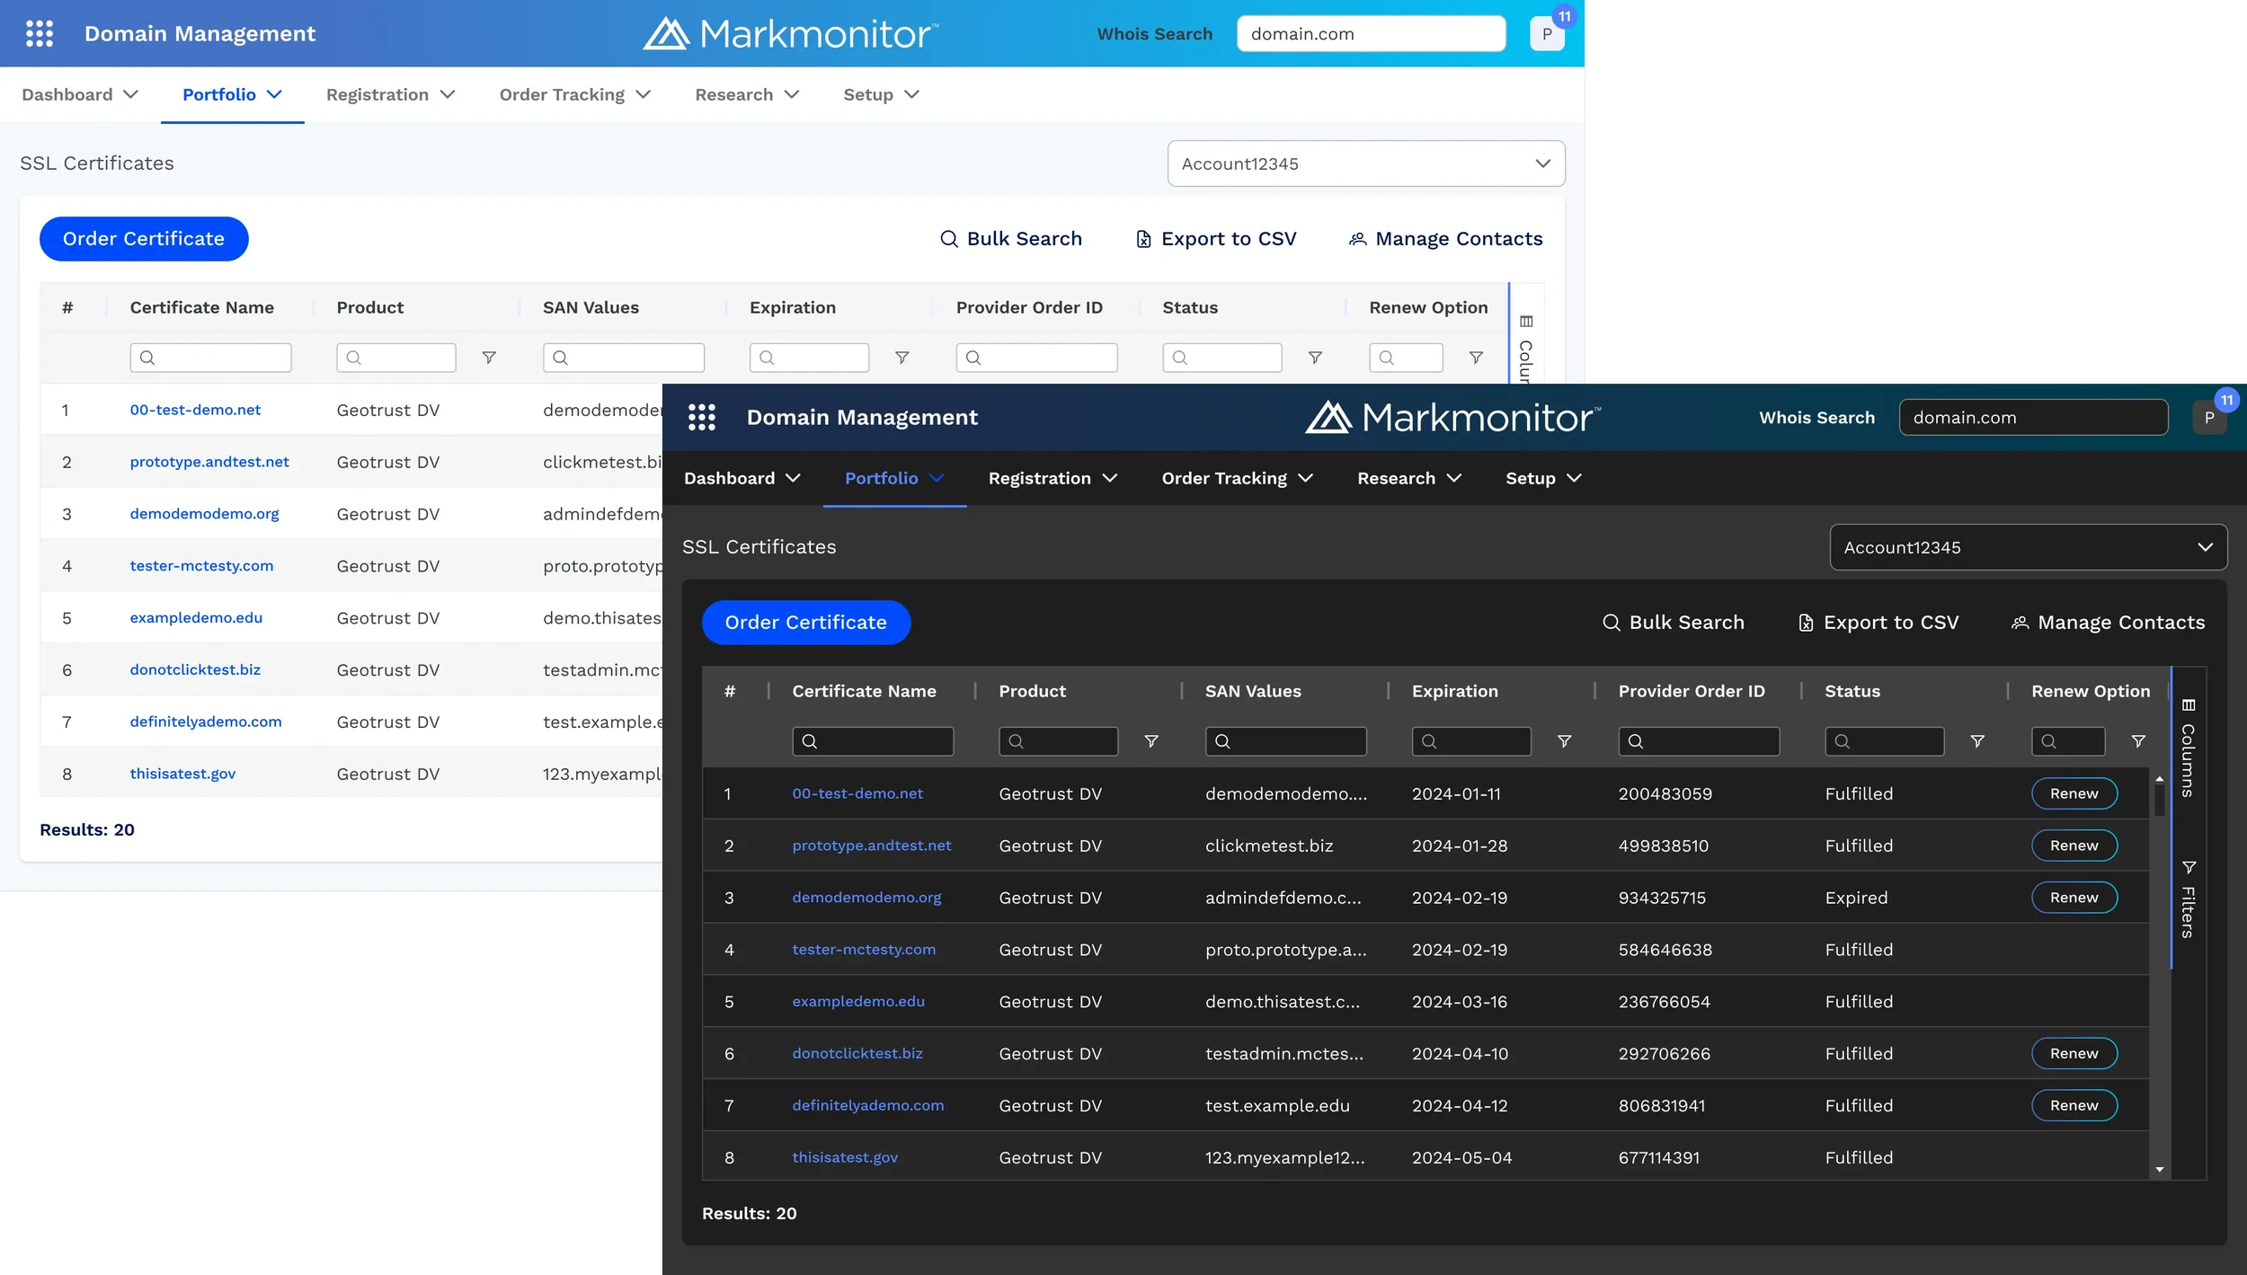This screenshot has height=1275, width=2247.
Task: Open the app grid icon in dark header
Action: [701, 417]
